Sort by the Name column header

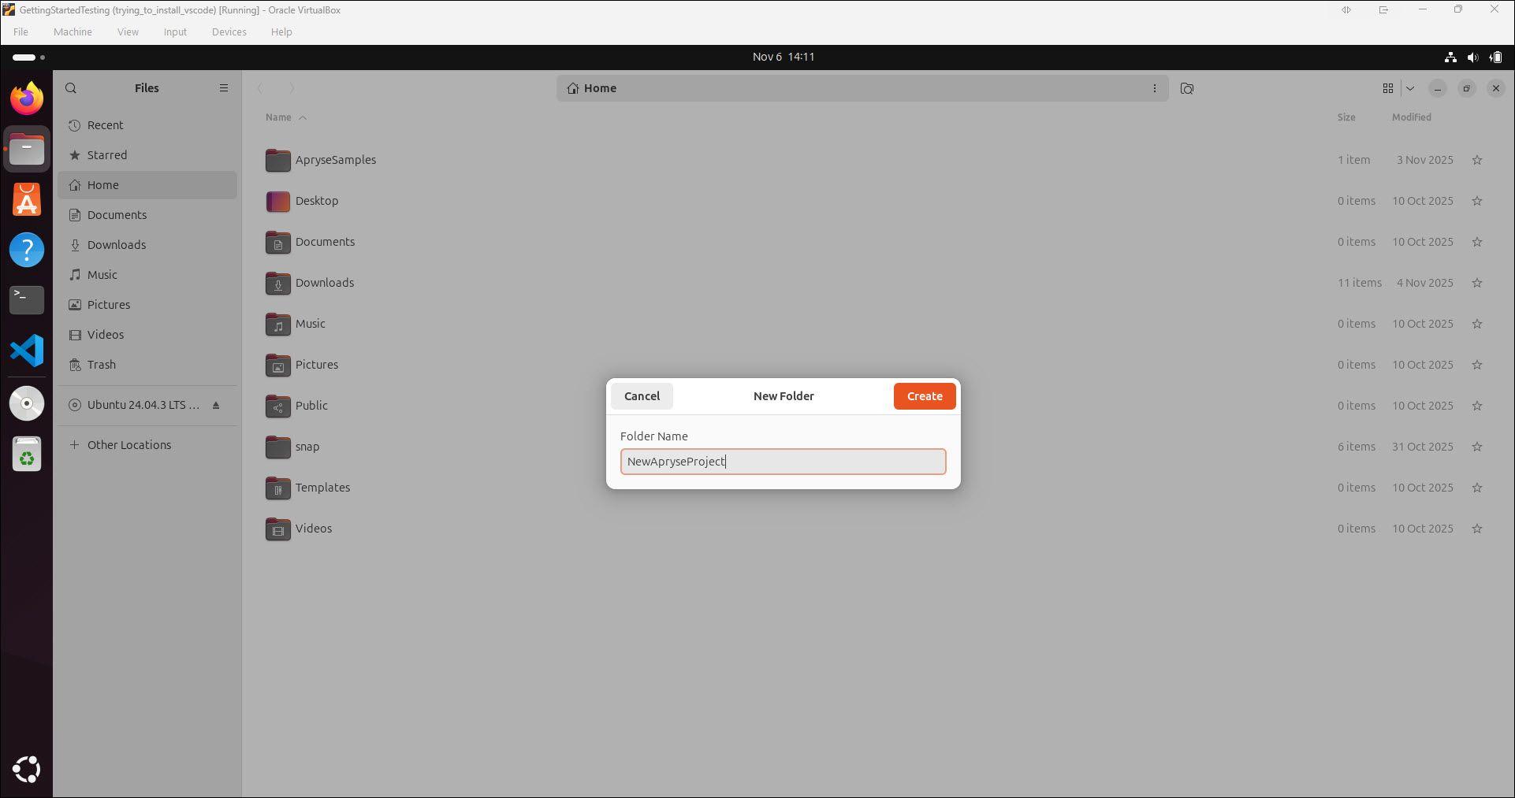tap(278, 117)
